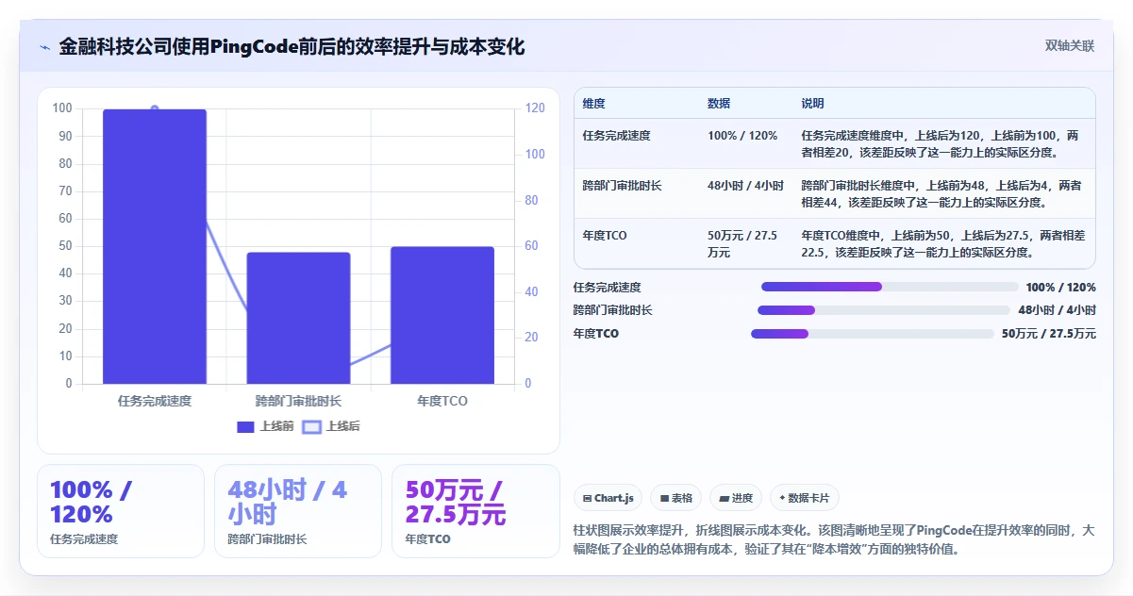Click the chart title about PingCode
Screen dimensions: 1133x596
(x=292, y=47)
